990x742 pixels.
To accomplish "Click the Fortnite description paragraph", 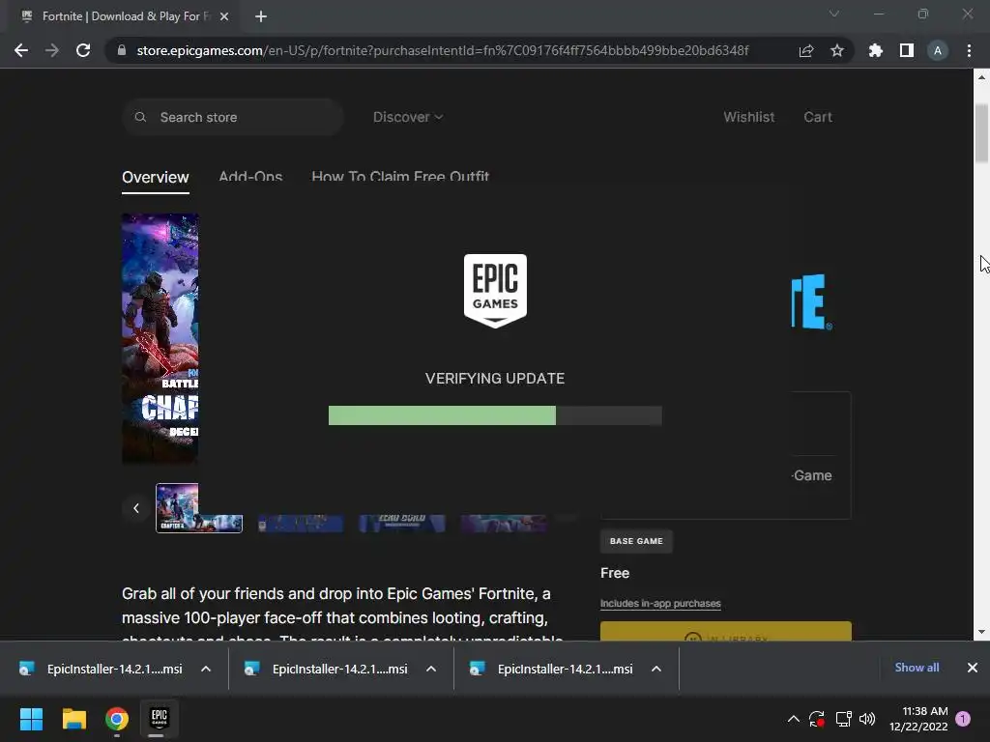I will (343, 615).
